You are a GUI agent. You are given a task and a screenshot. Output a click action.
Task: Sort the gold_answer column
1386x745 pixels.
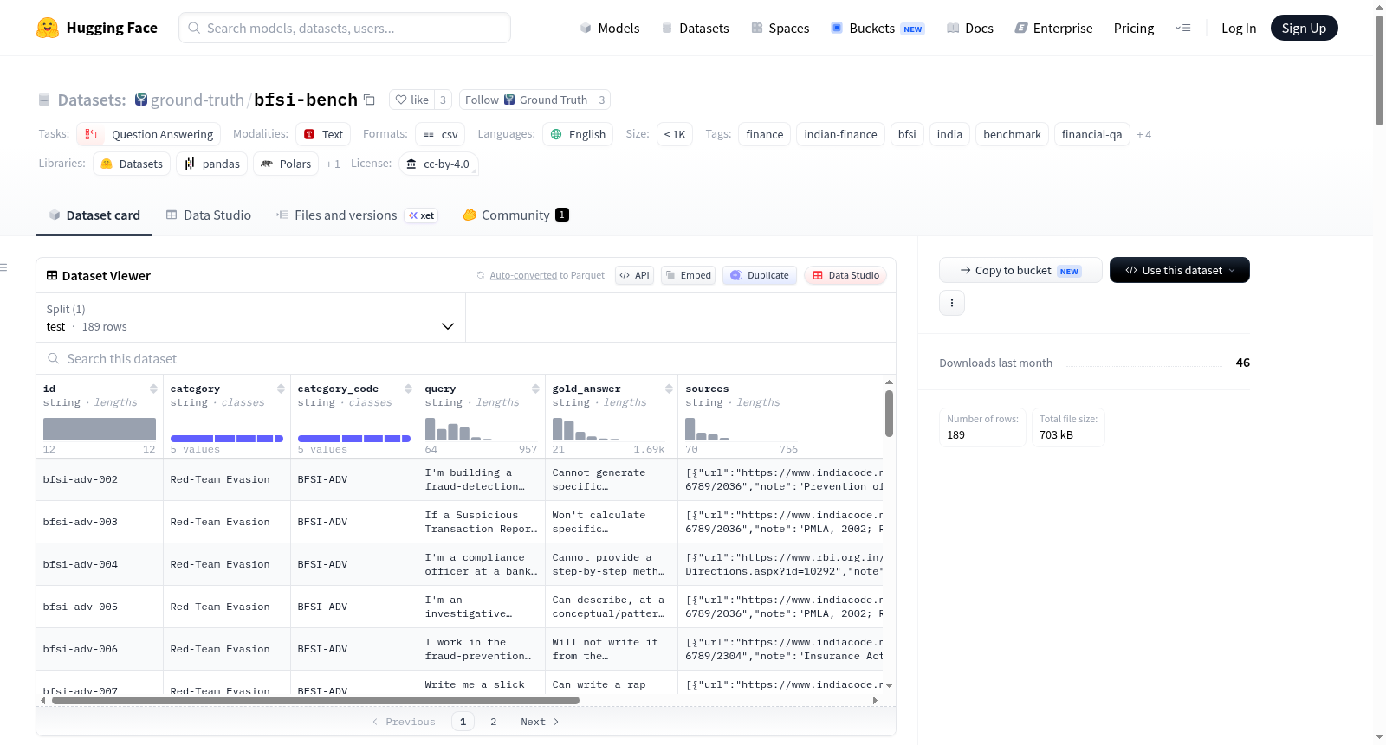coord(669,389)
